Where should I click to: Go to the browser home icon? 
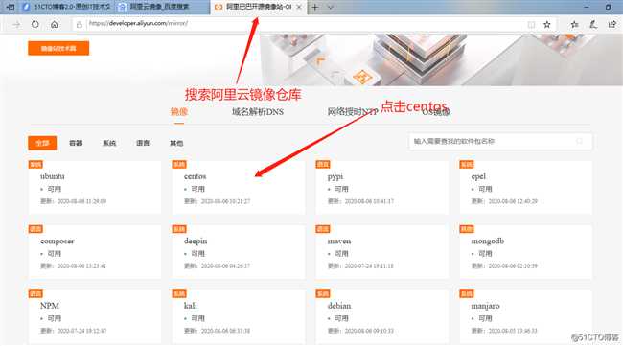tap(55, 24)
